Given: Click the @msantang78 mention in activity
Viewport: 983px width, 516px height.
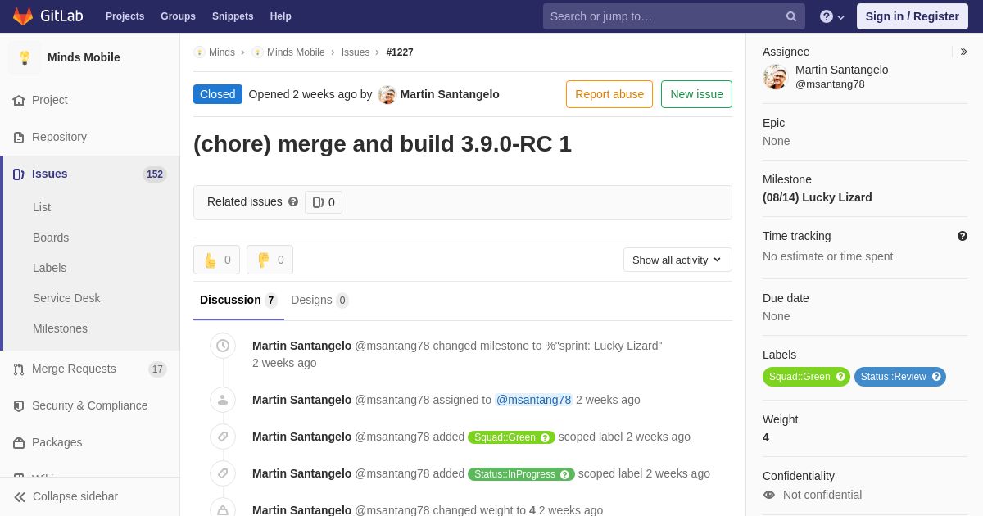Looking at the screenshot, I should [x=534, y=400].
